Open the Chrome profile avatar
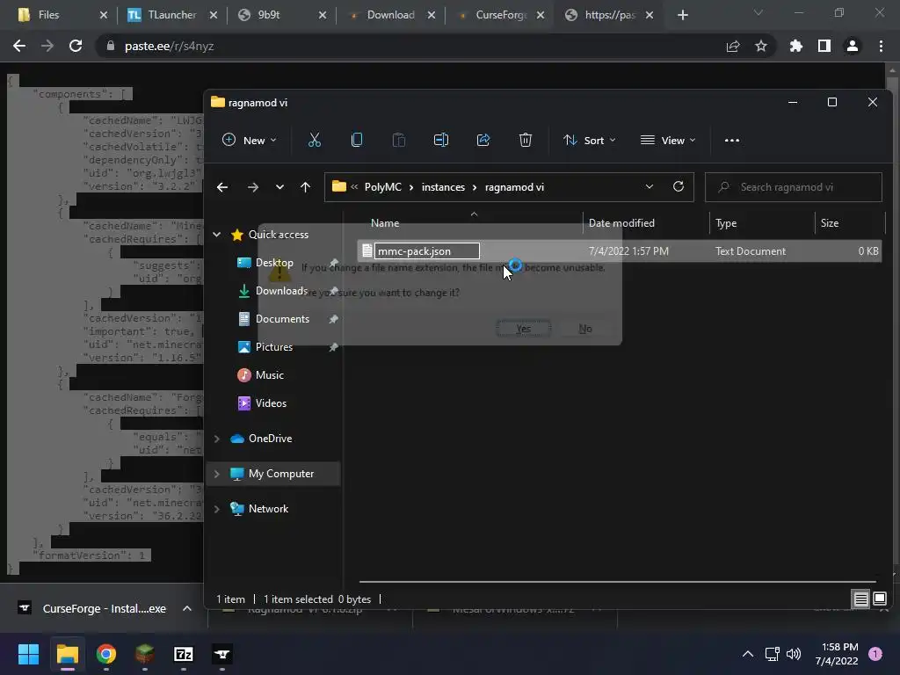Screen dimensions: 900x675 (x=853, y=46)
